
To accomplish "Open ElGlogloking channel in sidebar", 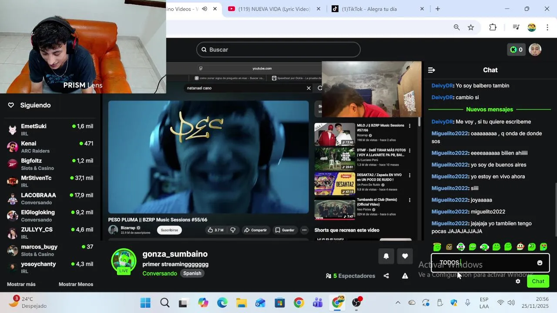I will (50, 216).
